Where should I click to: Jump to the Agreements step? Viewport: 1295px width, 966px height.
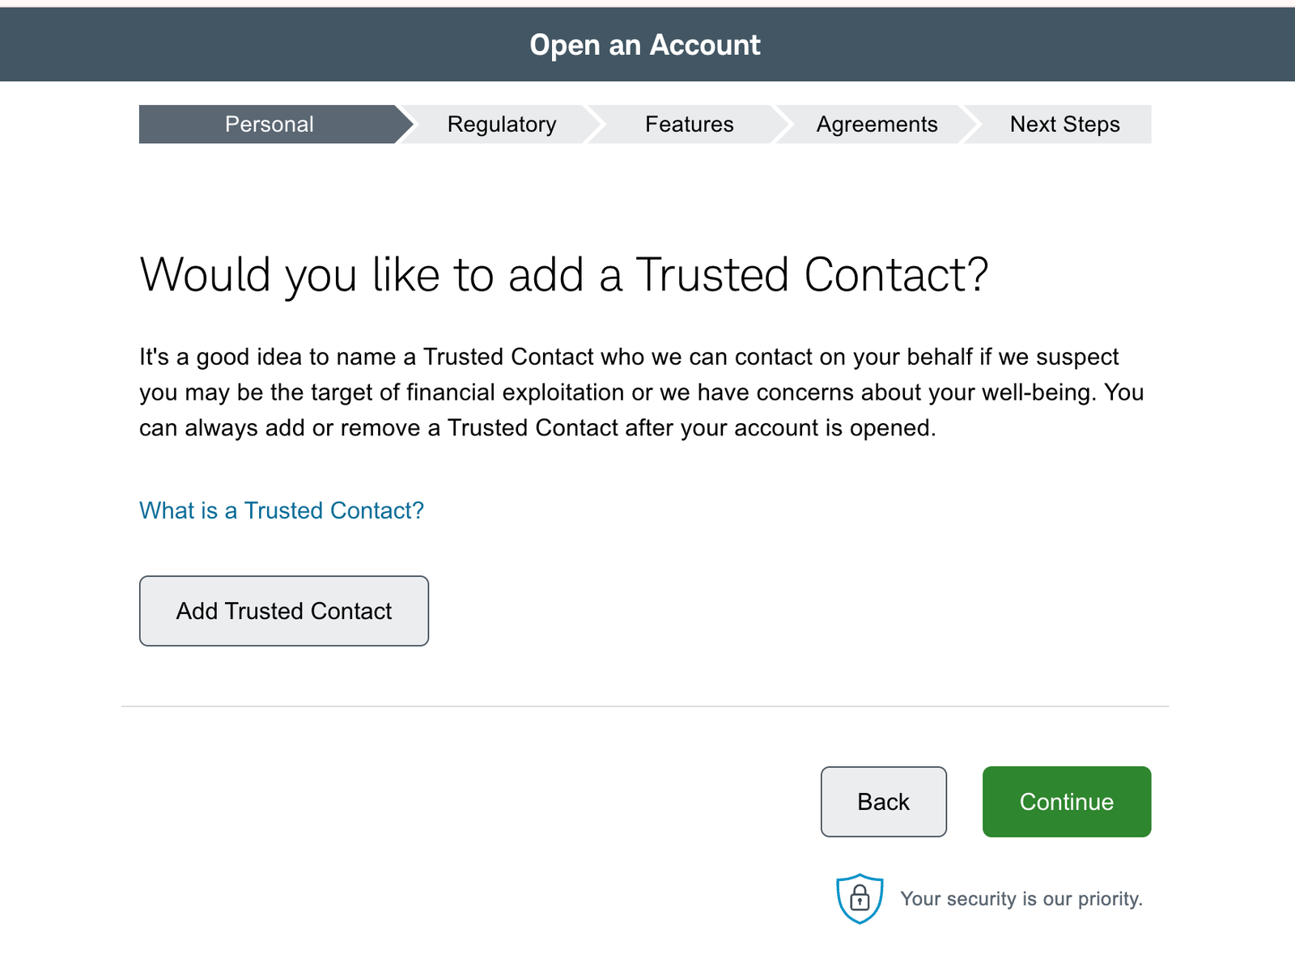pos(877,125)
